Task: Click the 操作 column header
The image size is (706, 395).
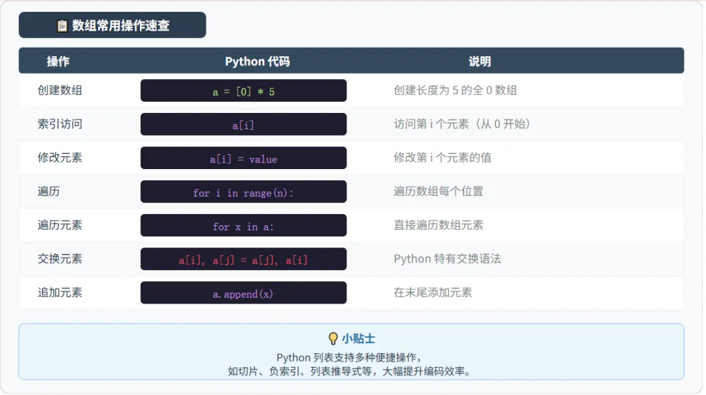Action: click(58, 61)
